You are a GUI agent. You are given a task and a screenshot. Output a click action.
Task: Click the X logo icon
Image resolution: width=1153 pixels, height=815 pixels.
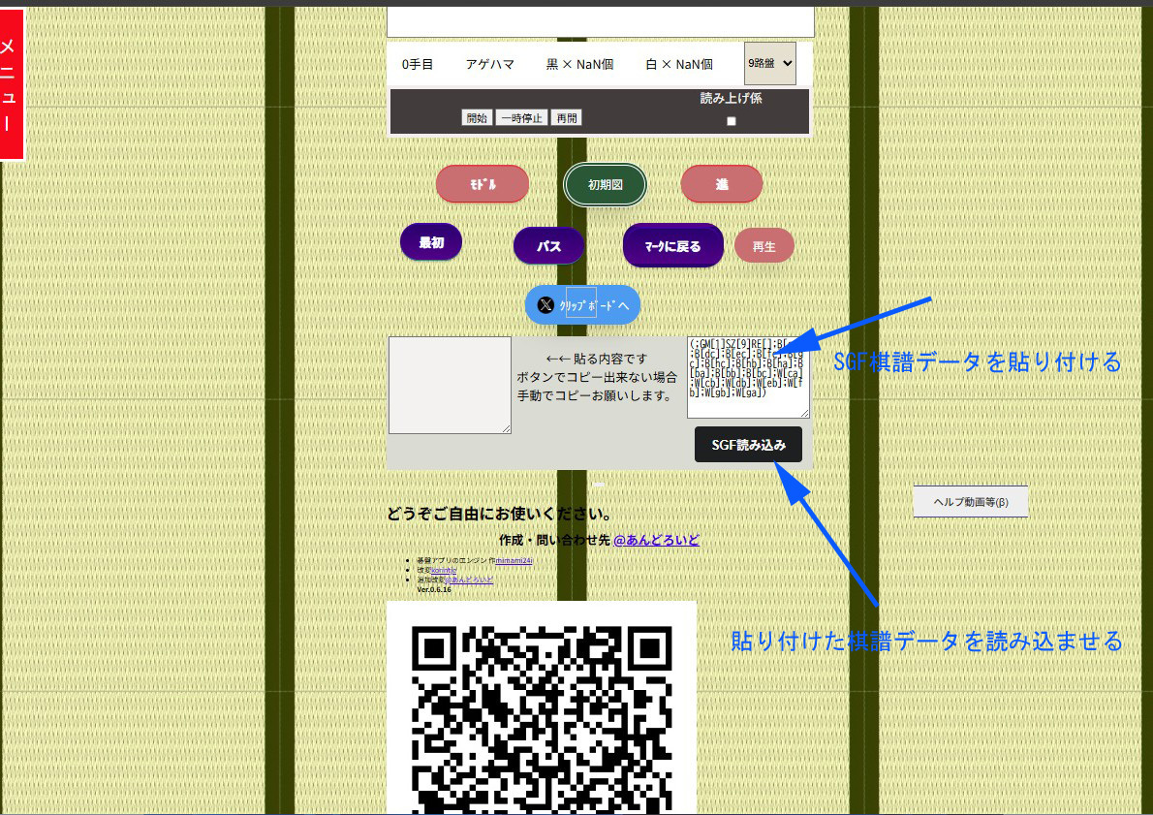[x=545, y=305]
